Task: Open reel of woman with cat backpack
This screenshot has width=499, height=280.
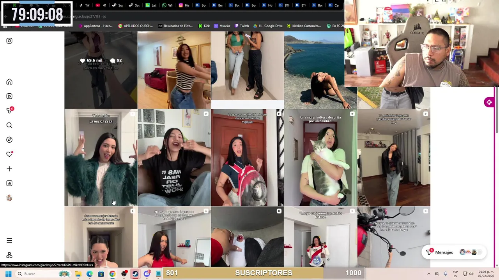Action: [x=247, y=157]
